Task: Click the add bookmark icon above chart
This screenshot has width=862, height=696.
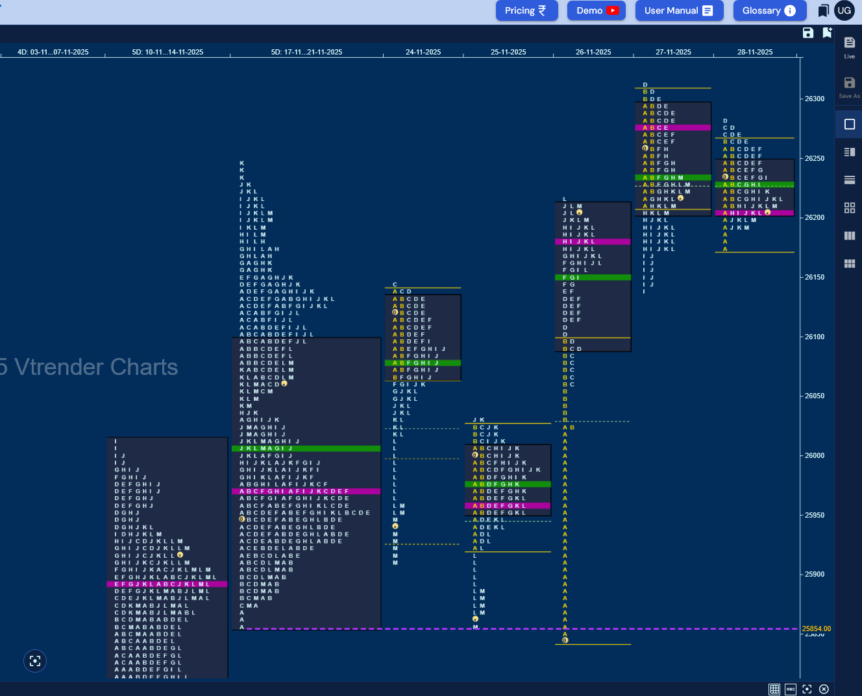Action: click(827, 32)
